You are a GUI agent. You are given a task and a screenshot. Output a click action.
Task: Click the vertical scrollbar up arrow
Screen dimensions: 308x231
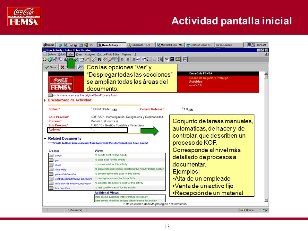tap(266, 73)
